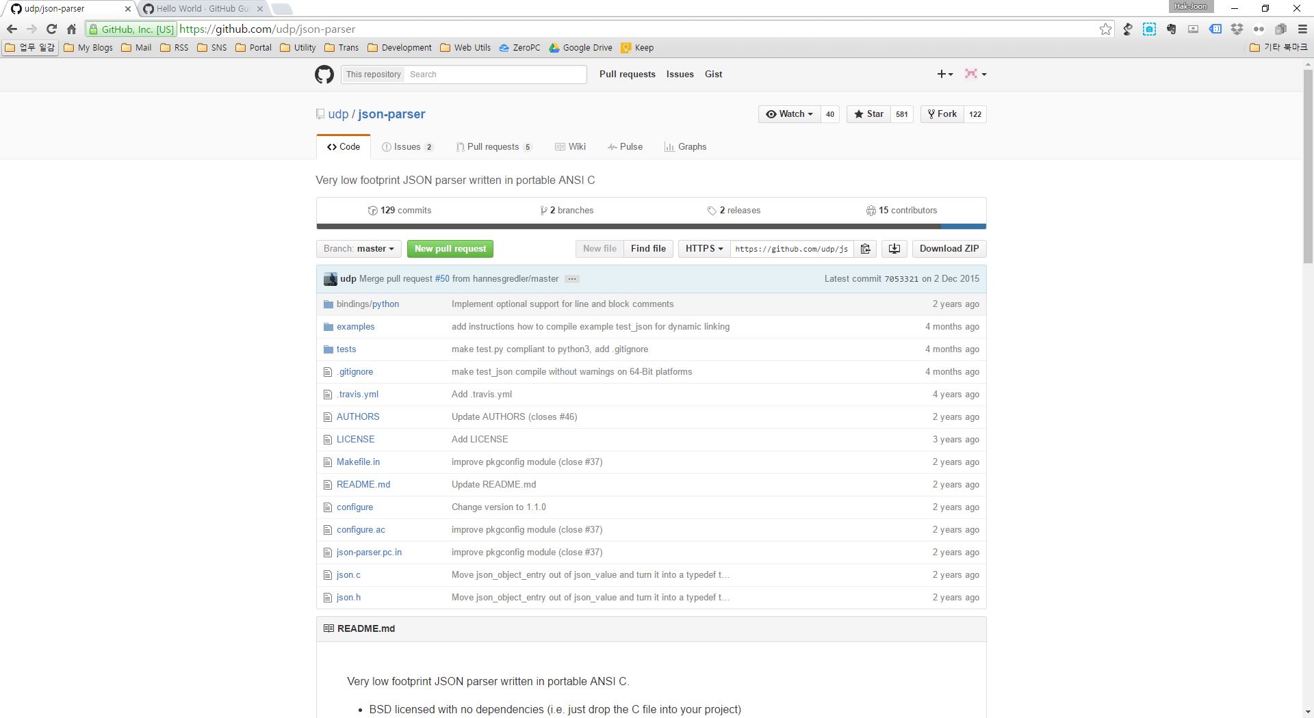
Task: View the 122 forks count
Action: tap(975, 114)
